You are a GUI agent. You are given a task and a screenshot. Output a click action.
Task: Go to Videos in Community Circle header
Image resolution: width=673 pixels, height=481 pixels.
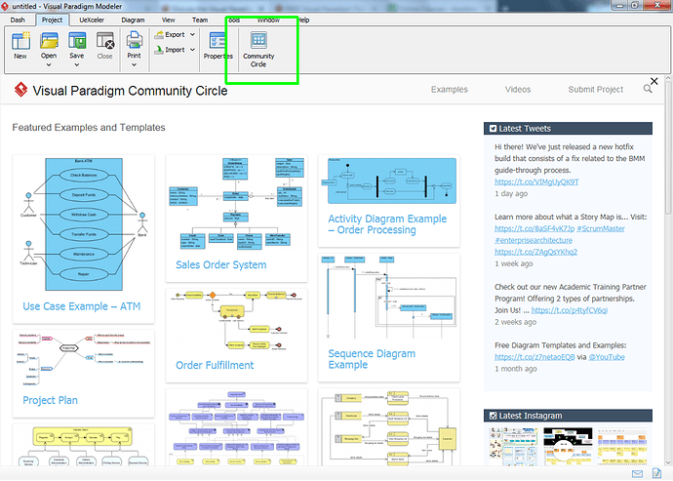click(518, 90)
